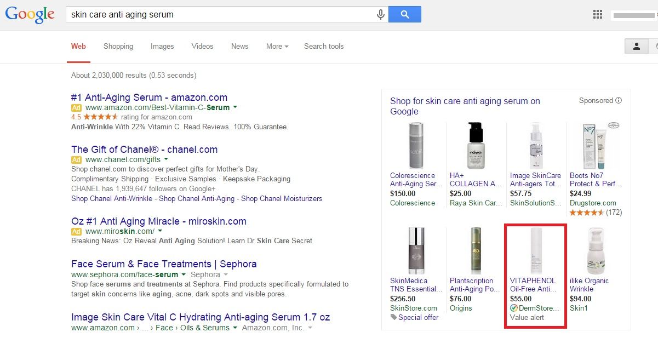Click the Special offer tag icon
This screenshot has width=658, height=355.
393,317
